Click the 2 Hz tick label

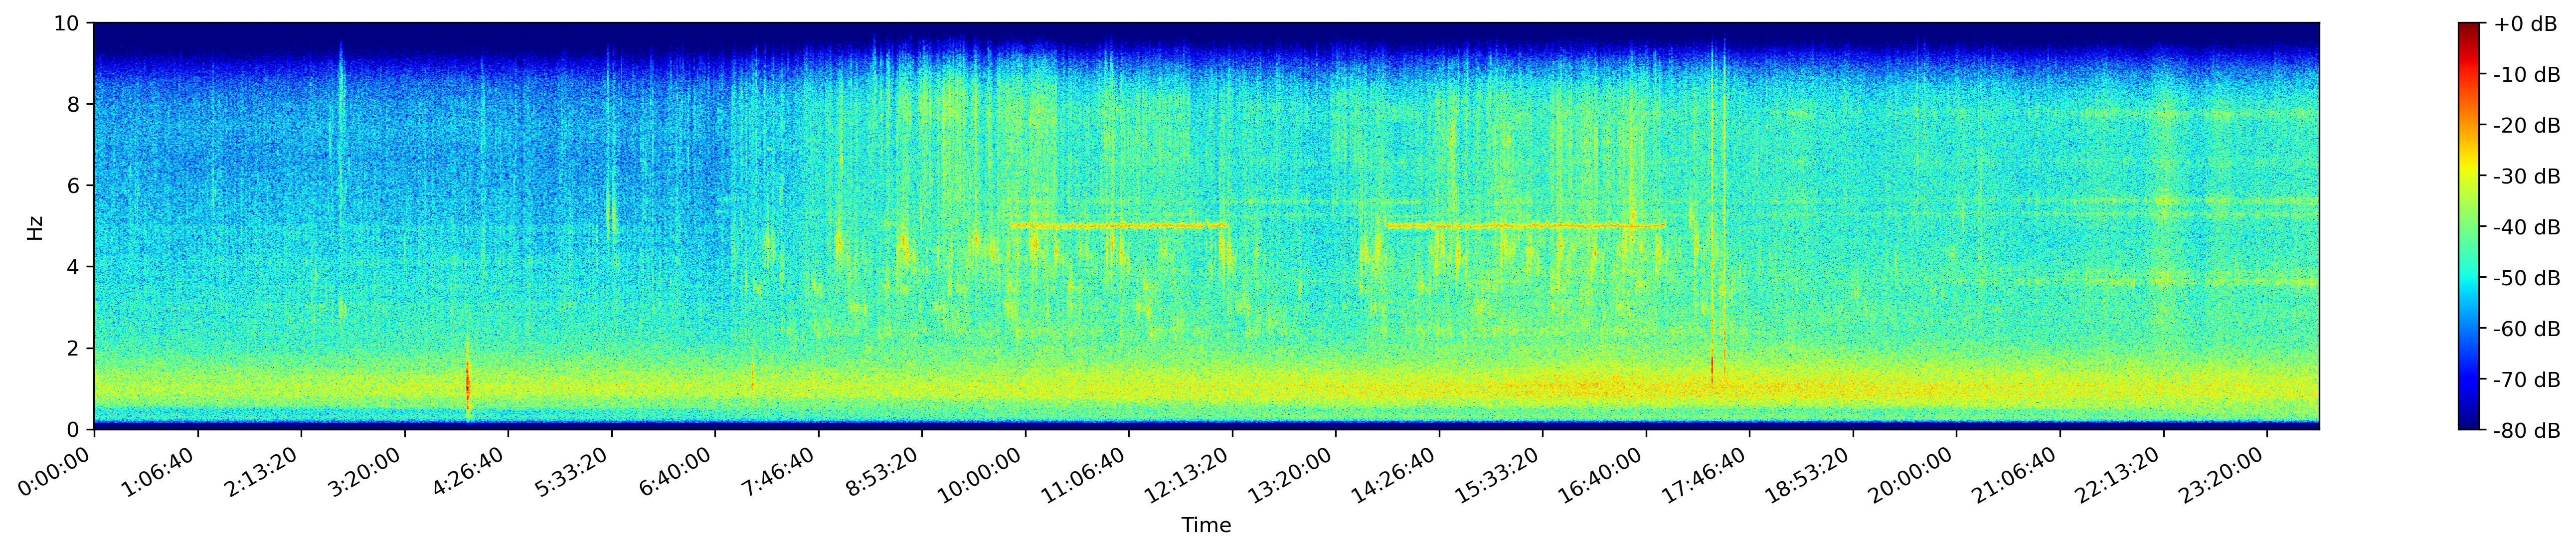[x=74, y=348]
